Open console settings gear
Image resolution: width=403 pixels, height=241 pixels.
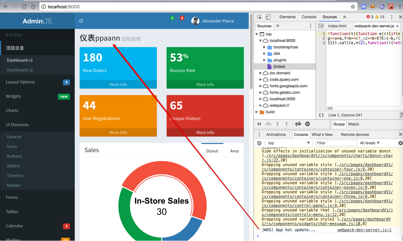400,143
